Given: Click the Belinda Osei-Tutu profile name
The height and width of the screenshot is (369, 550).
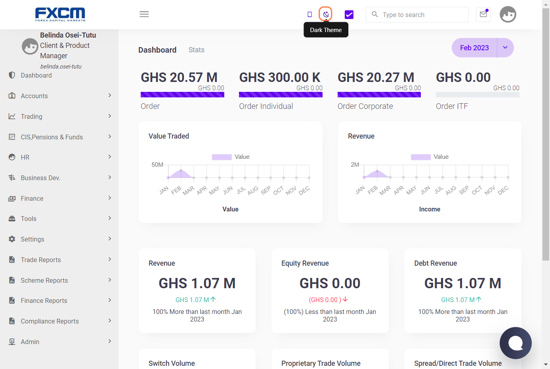Looking at the screenshot, I should (68, 35).
